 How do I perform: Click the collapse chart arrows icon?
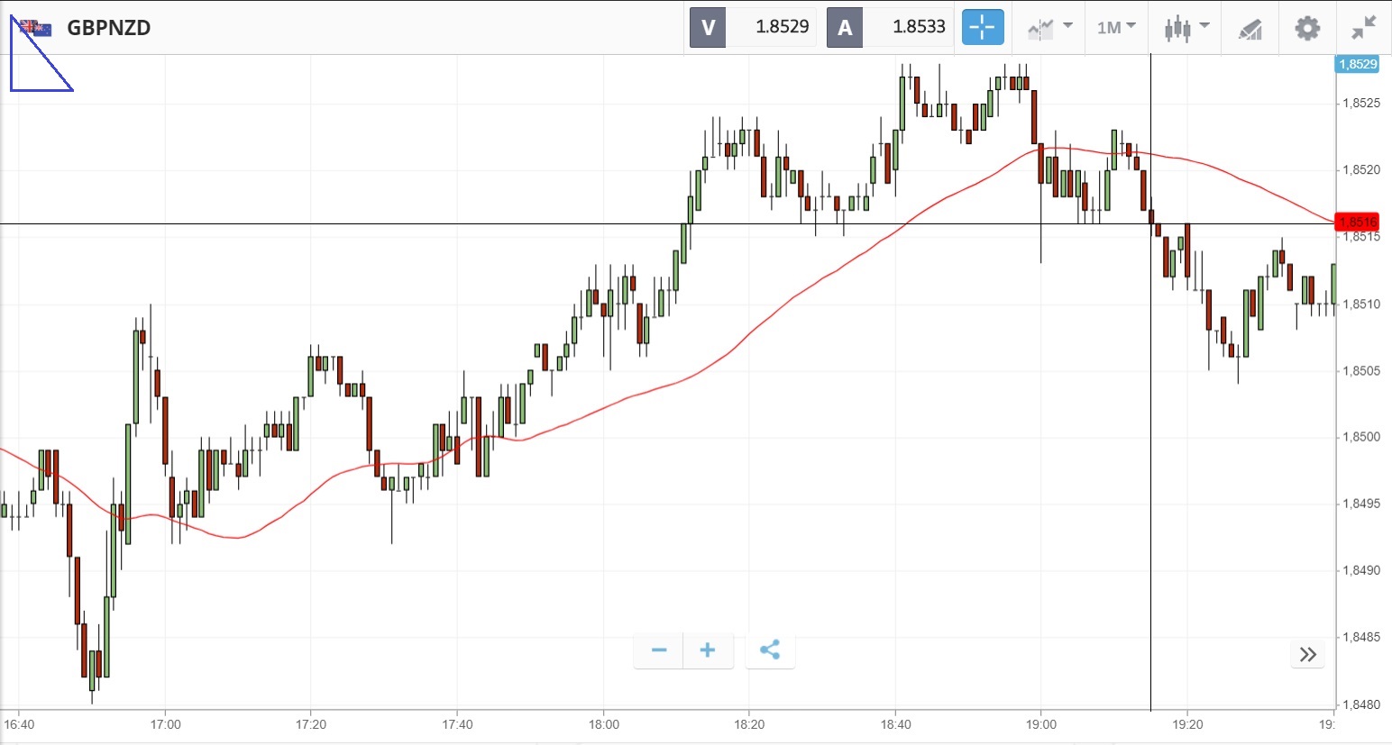pos(1363,27)
